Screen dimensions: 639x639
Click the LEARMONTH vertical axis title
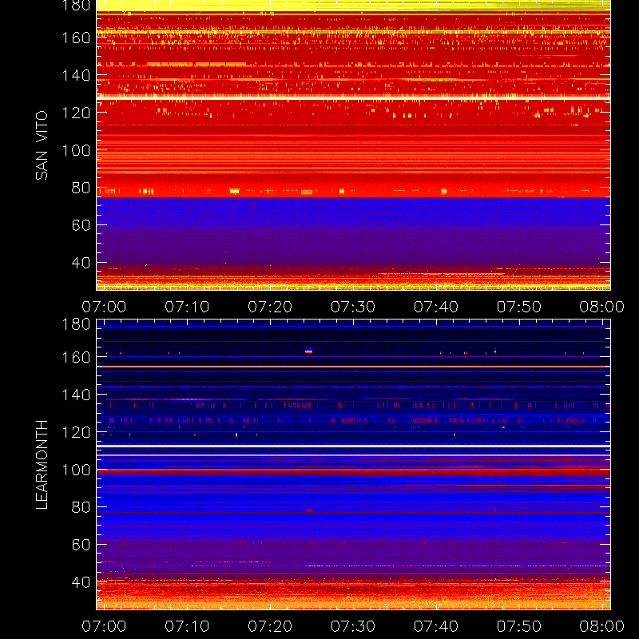[42, 465]
